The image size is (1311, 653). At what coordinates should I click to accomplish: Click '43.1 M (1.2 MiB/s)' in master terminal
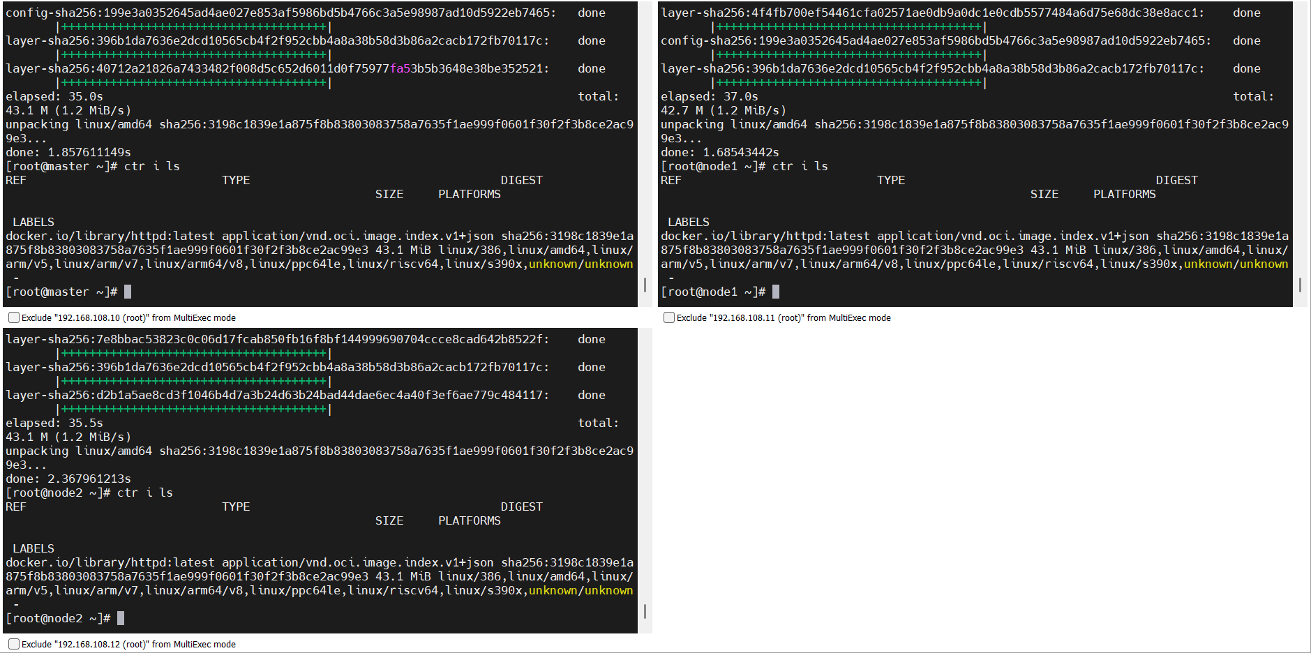pos(68,110)
